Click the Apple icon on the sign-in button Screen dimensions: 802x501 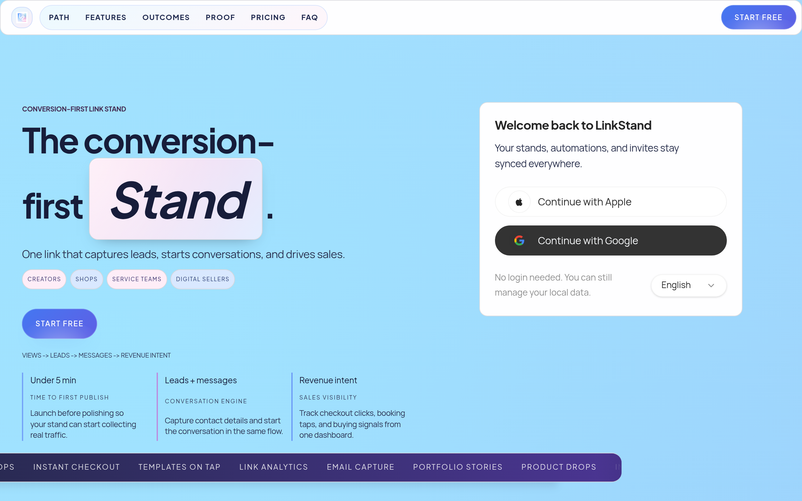519,201
